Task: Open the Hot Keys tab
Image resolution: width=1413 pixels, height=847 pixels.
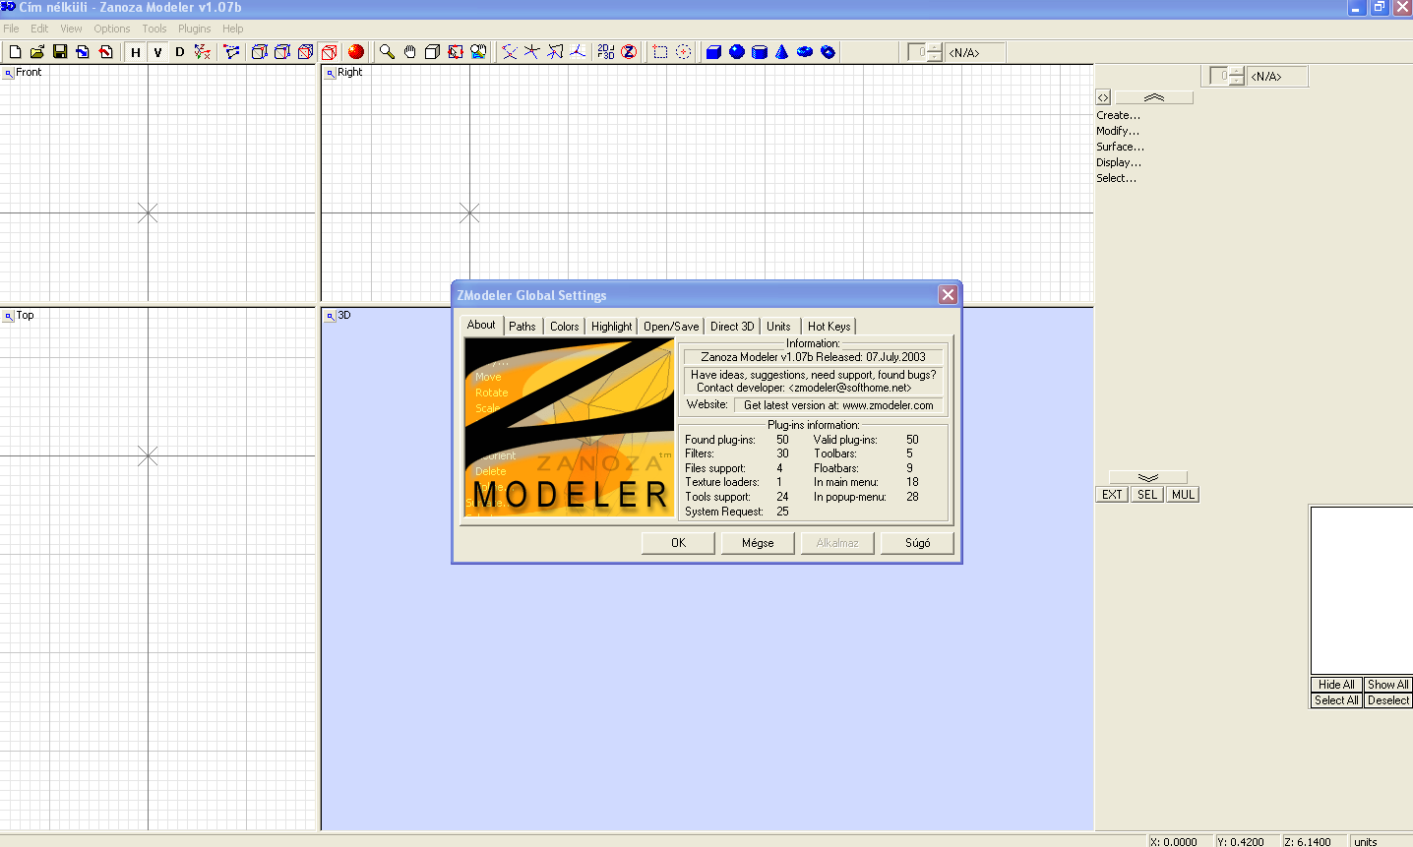Action: (x=829, y=327)
